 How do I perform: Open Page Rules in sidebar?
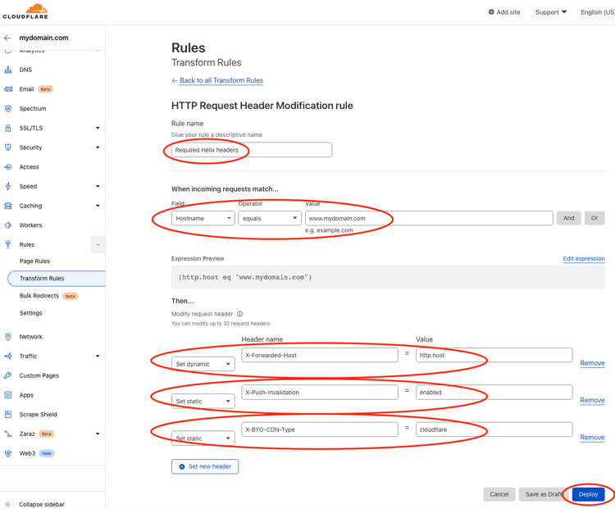[x=35, y=261]
